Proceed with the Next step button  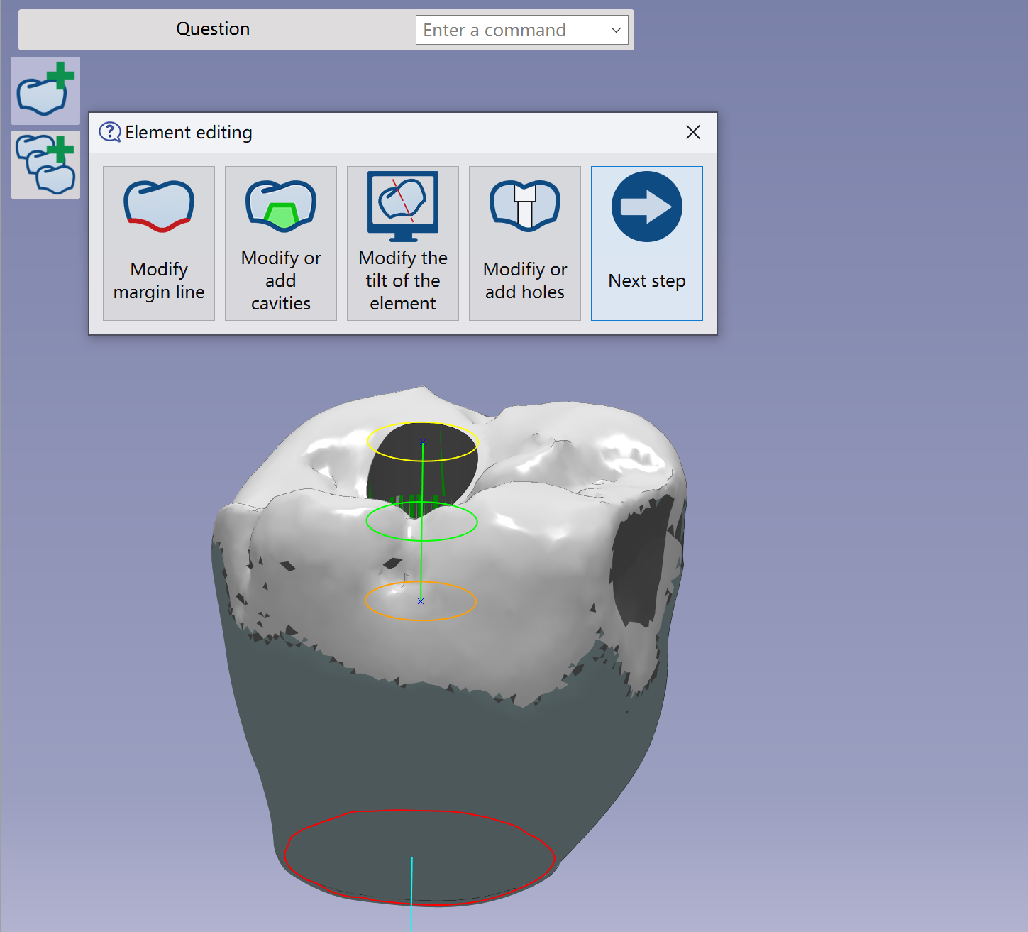pyautogui.click(x=647, y=243)
